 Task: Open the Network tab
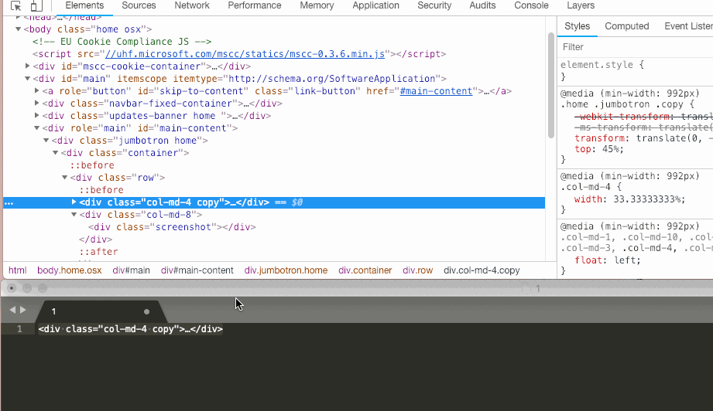(x=192, y=5)
